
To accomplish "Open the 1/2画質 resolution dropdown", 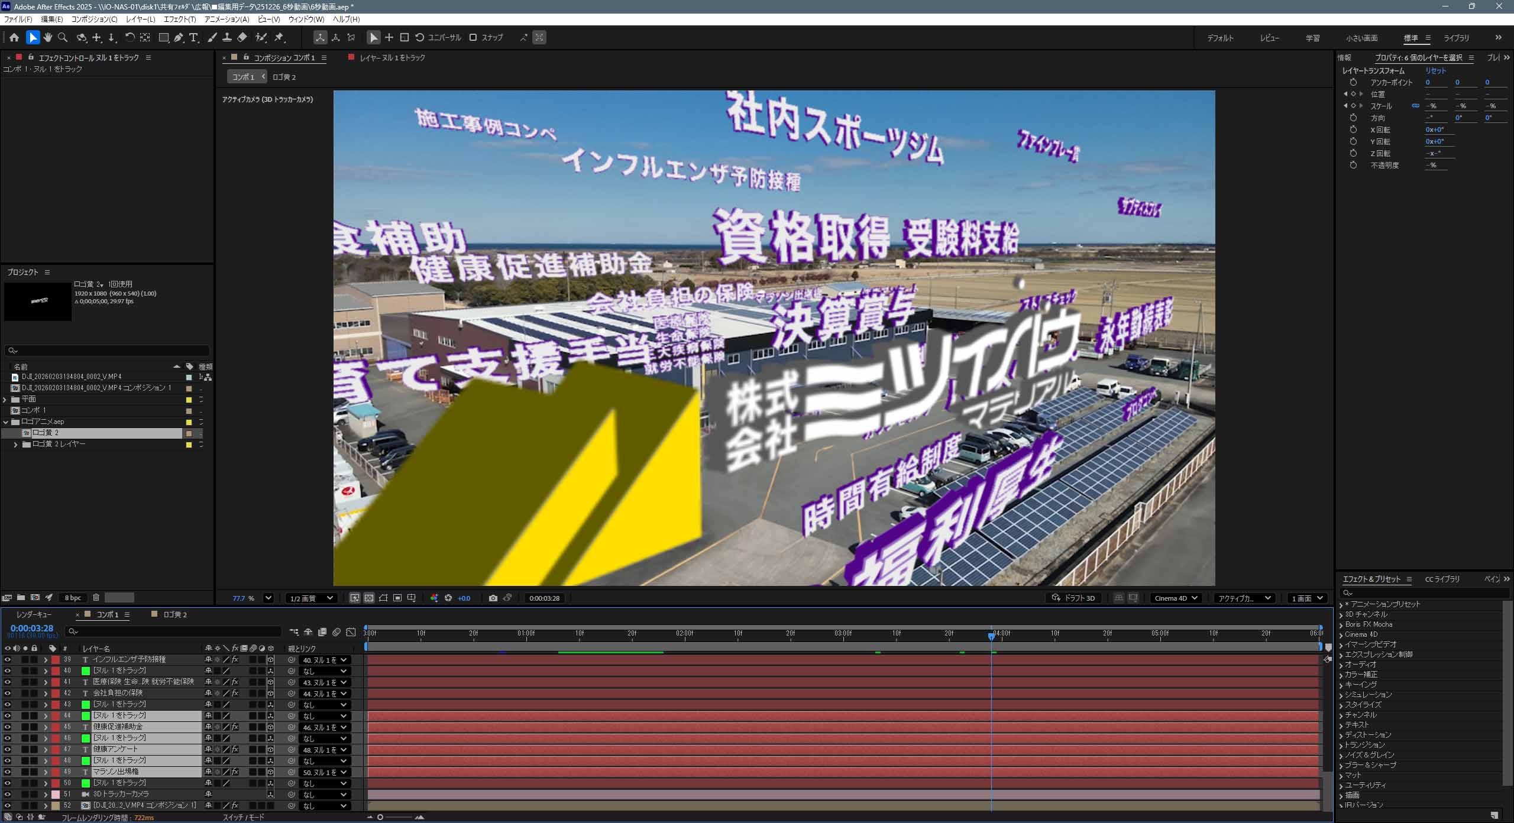I will [311, 598].
